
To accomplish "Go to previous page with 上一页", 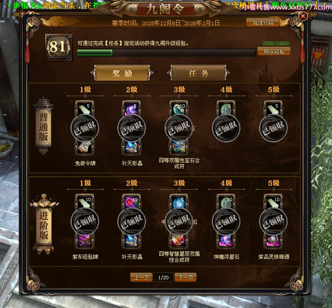I will pos(141,277).
